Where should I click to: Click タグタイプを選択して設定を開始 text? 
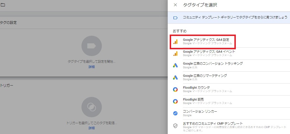(x=92, y=62)
